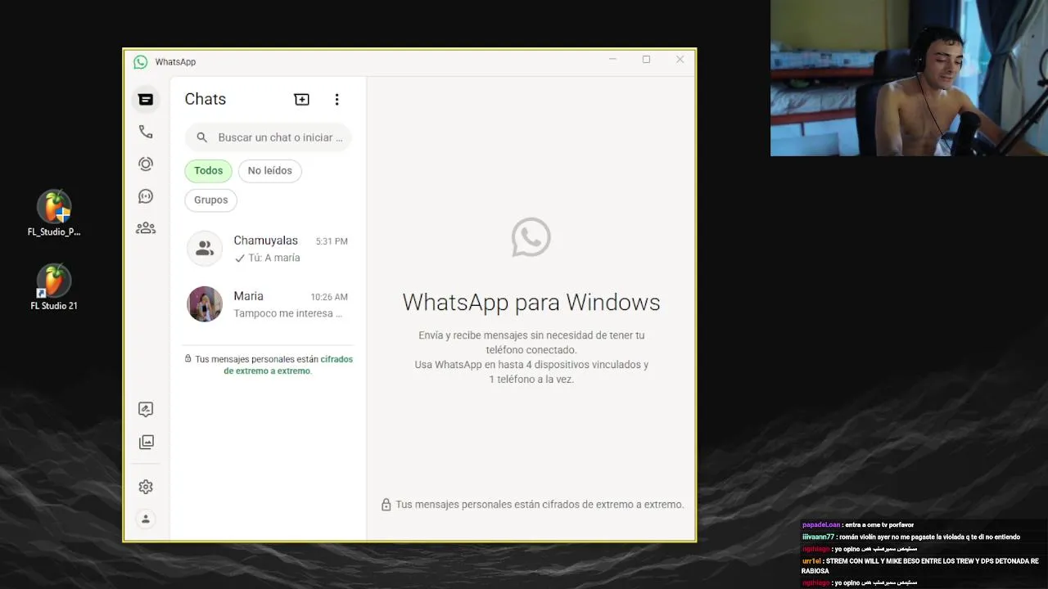Open the Communities icon in sidebar
Viewport: 1048px width, 589px height.
pos(146,228)
